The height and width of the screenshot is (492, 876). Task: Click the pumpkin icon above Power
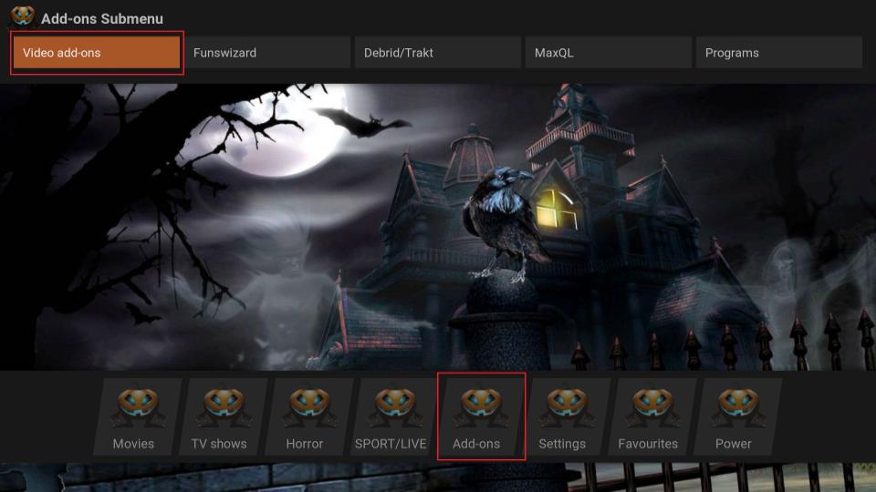738,406
